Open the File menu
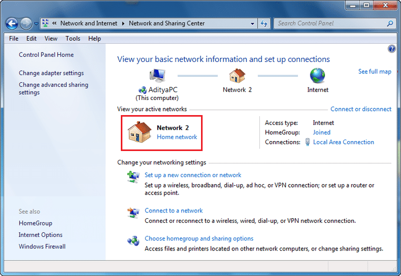401x276 pixels. coord(14,39)
